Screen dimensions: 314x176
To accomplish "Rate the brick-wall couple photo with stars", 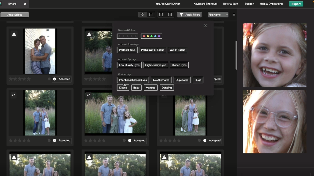I will click(20, 79).
